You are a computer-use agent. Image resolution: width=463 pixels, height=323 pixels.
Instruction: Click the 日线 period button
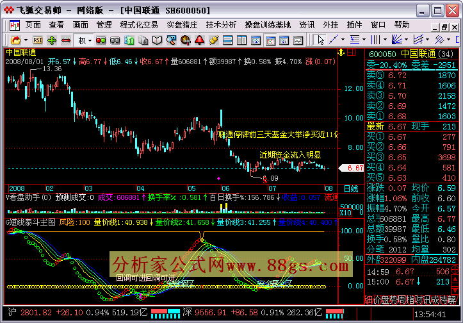point(351,188)
